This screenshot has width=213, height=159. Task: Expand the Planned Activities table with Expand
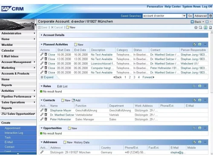pyautogui.click(x=47, y=77)
